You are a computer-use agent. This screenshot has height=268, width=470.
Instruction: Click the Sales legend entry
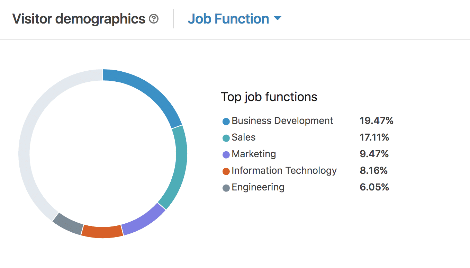(244, 137)
